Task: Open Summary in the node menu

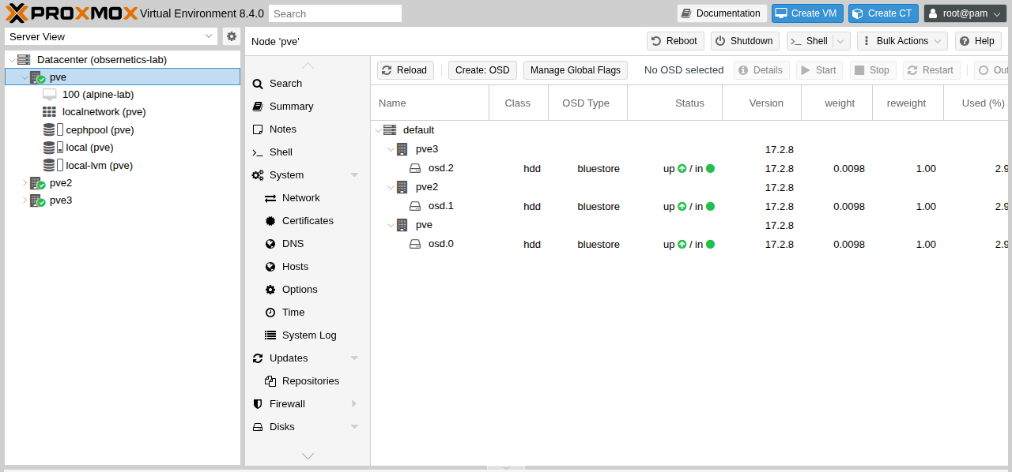Action: 308,107
